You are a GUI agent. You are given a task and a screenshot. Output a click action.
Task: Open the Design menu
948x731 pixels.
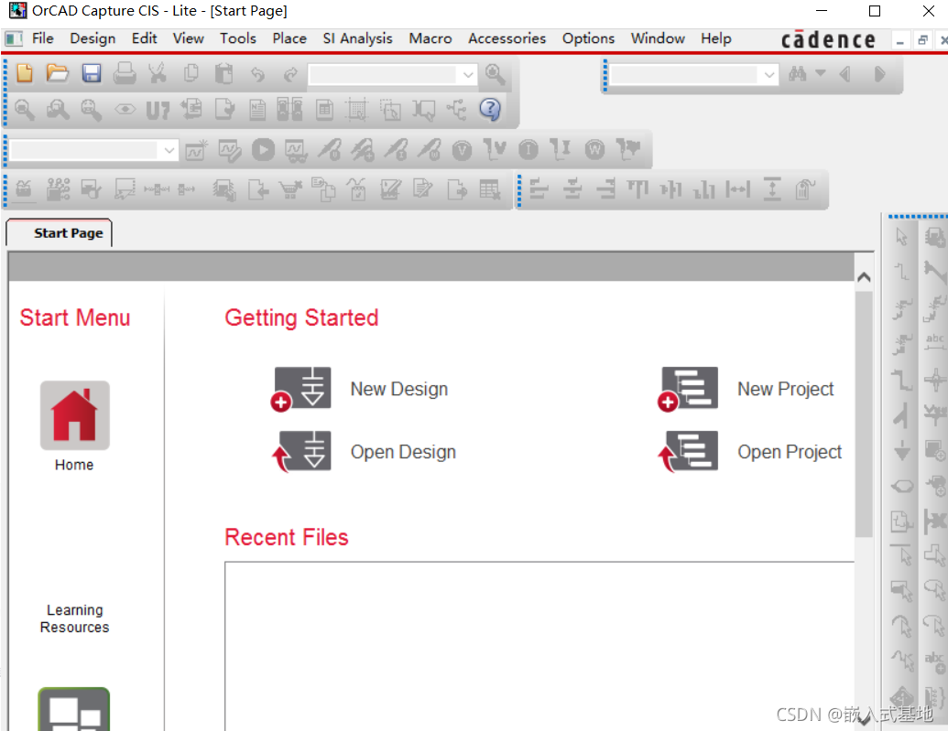(x=93, y=38)
